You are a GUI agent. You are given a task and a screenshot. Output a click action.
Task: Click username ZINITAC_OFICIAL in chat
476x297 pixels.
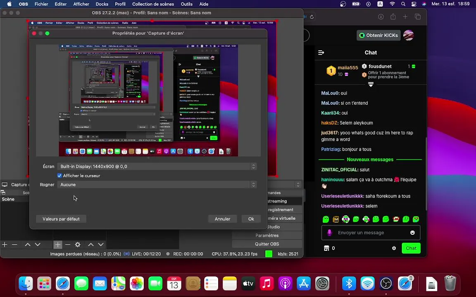pyautogui.click(x=340, y=170)
